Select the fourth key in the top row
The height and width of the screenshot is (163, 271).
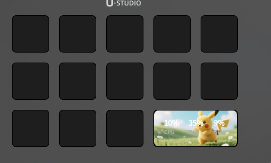tap(172, 34)
